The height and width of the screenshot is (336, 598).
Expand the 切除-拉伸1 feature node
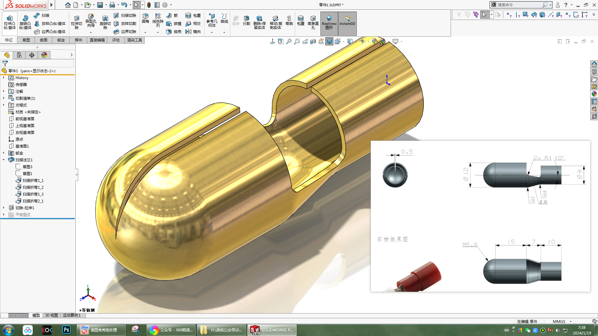click(x=4, y=208)
